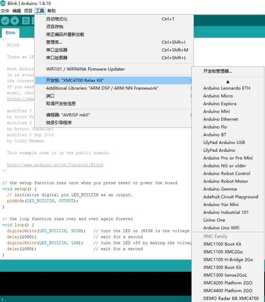Pick Arduino Robot Control board

pyautogui.click(x=228, y=173)
